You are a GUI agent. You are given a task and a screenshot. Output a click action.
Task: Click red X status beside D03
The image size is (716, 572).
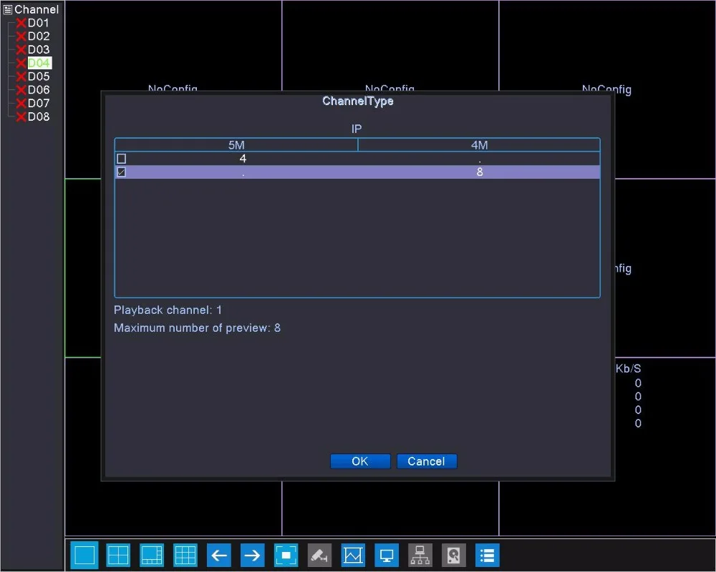click(x=21, y=50)
